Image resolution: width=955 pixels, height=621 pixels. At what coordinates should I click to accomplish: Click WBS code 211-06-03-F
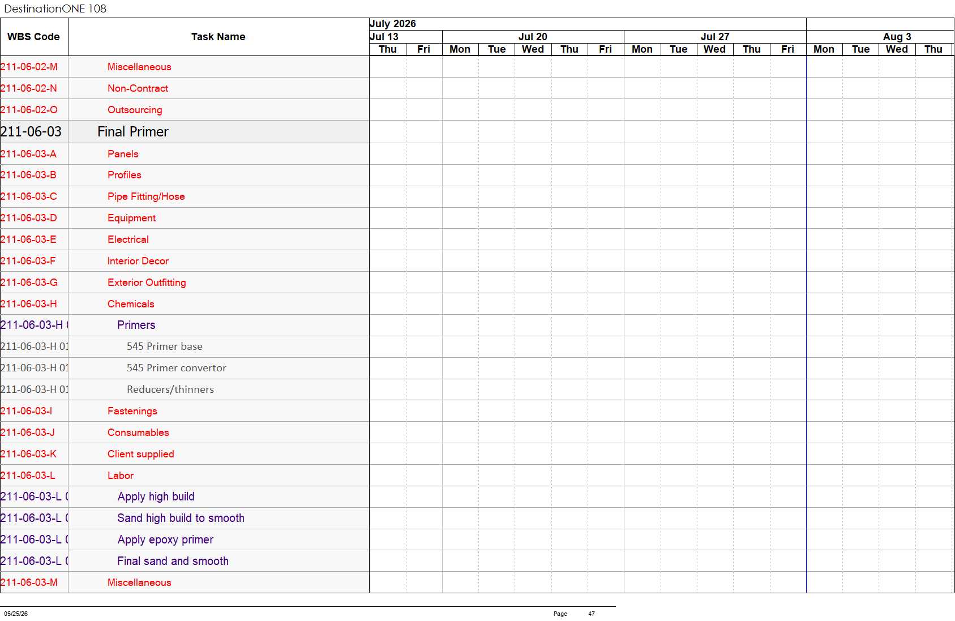28,261
